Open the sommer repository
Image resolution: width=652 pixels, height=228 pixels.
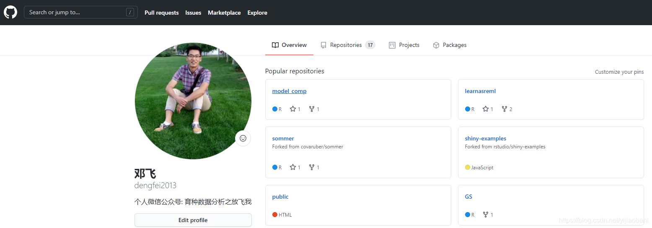[x=283, y=138]
